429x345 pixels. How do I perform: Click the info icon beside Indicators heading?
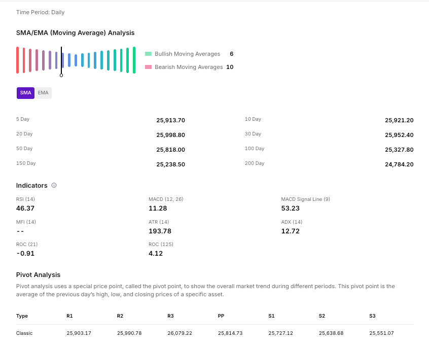click(54, 186)
